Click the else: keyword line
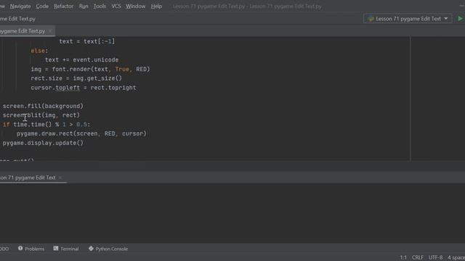 tap(39, 51)
